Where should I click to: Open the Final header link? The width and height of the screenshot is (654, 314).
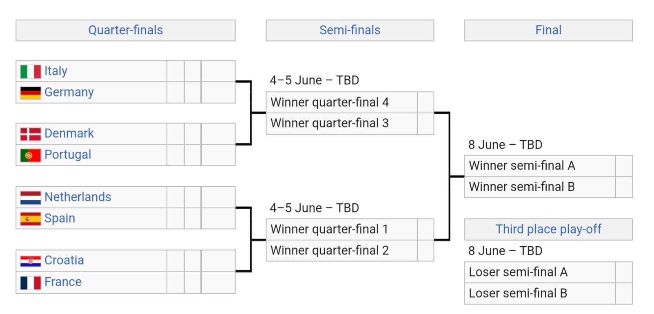pos(548,30)
